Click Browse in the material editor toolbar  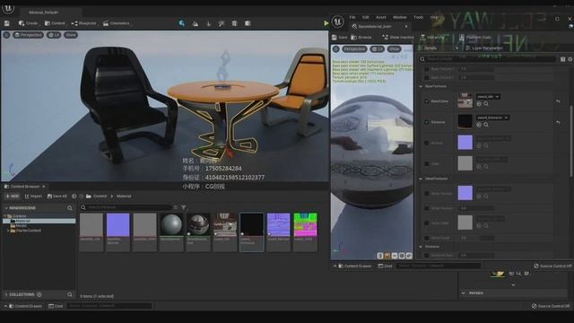[x=361, y=38]
